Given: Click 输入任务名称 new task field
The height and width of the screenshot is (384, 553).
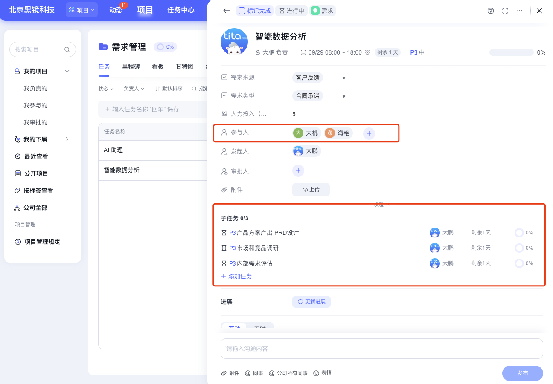Looking at the screenshot, I should click(x=153, y=109).
